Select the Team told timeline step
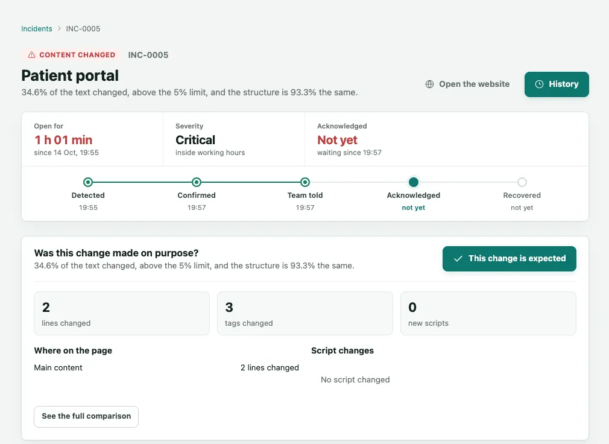The width and height of the screenshot is (609, 444). pyautogui.click(x=305, y=182)
